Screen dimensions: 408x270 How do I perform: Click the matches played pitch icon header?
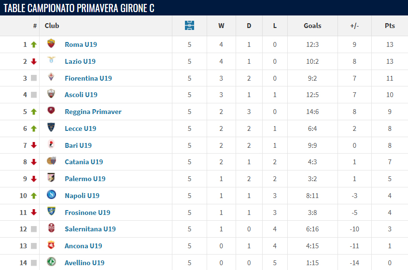pos(189,26)
